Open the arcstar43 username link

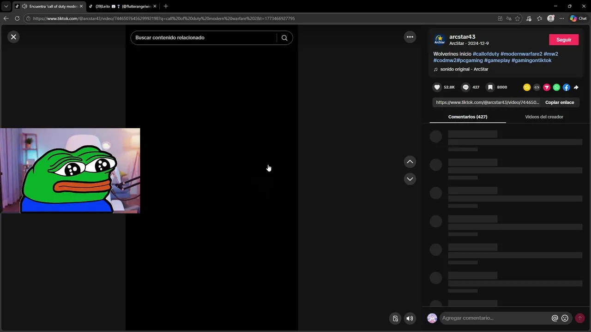(x=462, y=37)
